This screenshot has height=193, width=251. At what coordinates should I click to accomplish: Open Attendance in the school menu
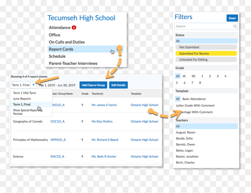[60, 27]
